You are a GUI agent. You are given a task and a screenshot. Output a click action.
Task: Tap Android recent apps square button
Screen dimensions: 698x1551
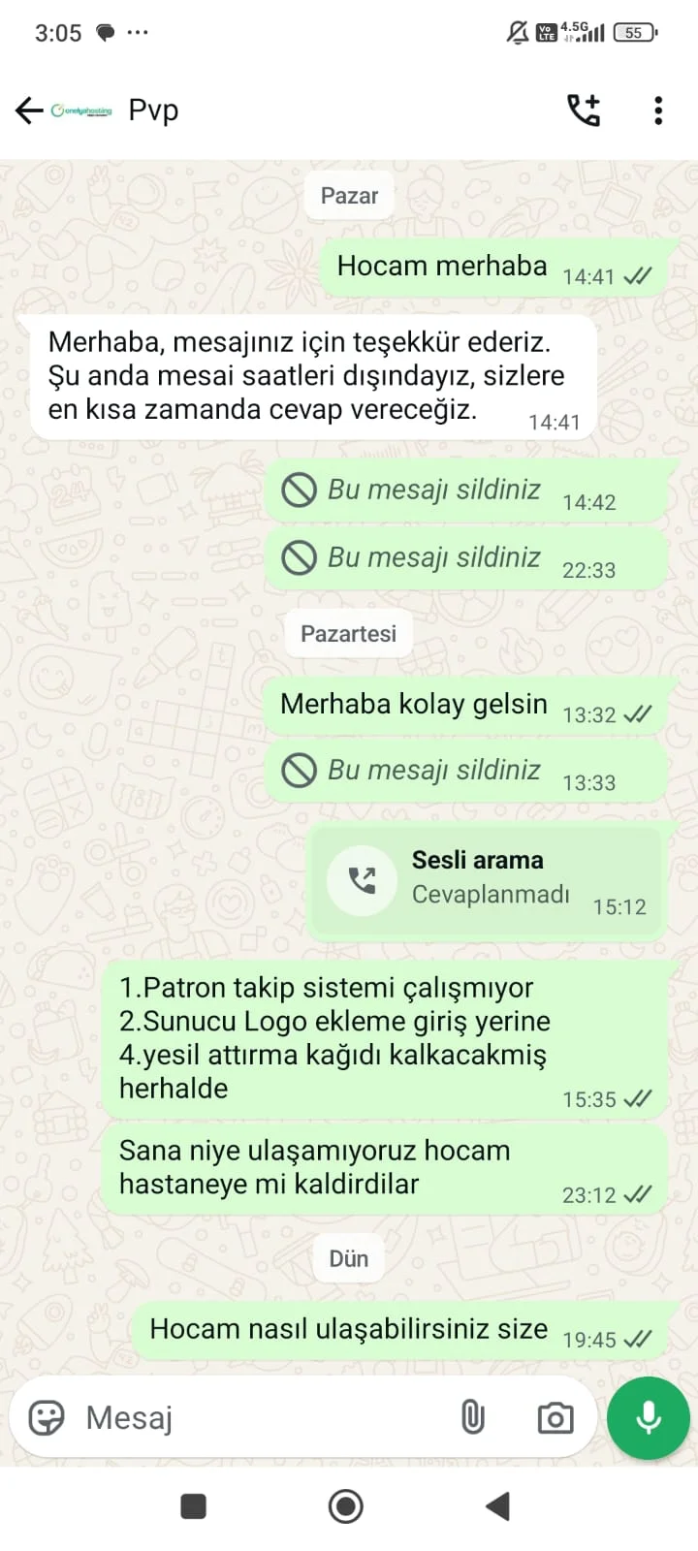pos(194,1506)
